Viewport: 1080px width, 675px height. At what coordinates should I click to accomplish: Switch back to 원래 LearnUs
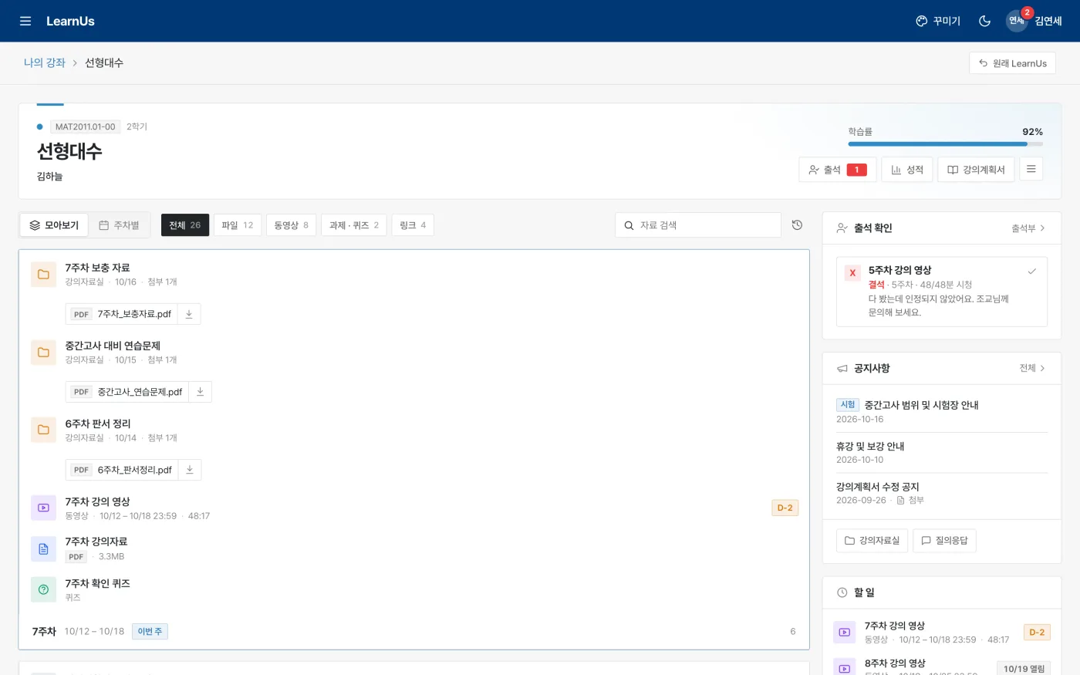1012,63
